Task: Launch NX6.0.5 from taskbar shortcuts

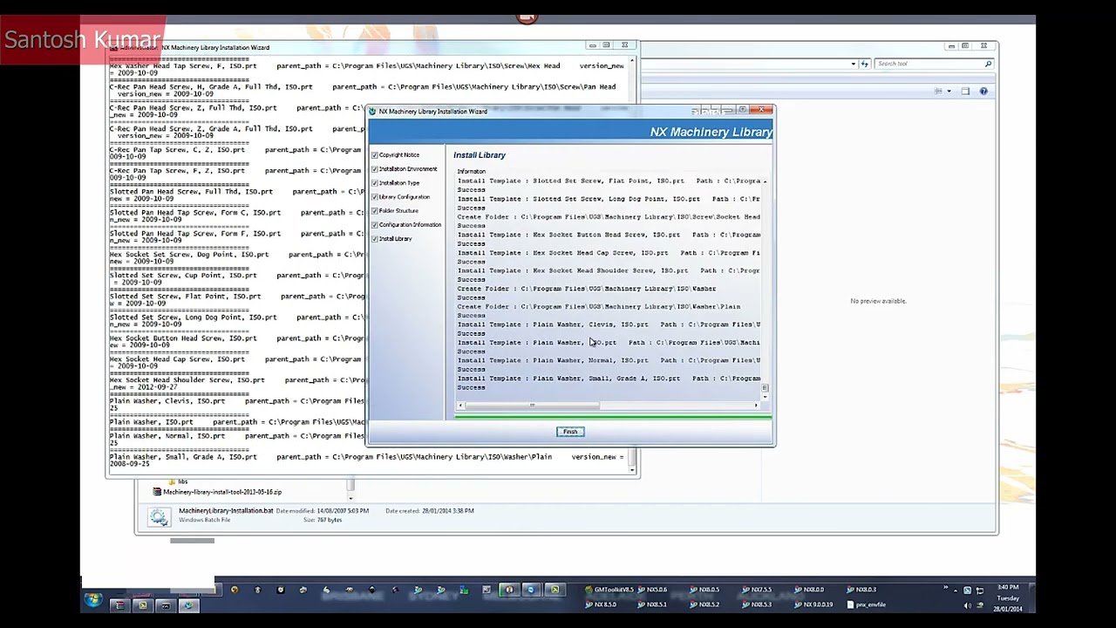Action: click(704, 590)
